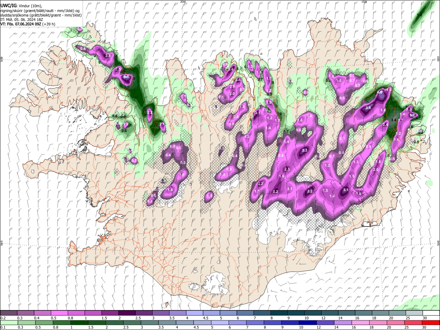Select the upper legend swatch between 8 and 9
The image size is (440, 330).
[x=279, y=313]
